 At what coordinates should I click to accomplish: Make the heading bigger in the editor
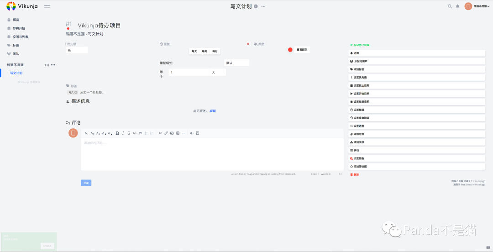[x=110, y=133]
